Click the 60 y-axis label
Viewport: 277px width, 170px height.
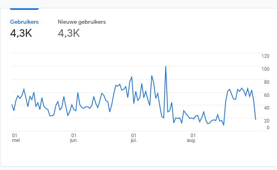click(267, 95)
